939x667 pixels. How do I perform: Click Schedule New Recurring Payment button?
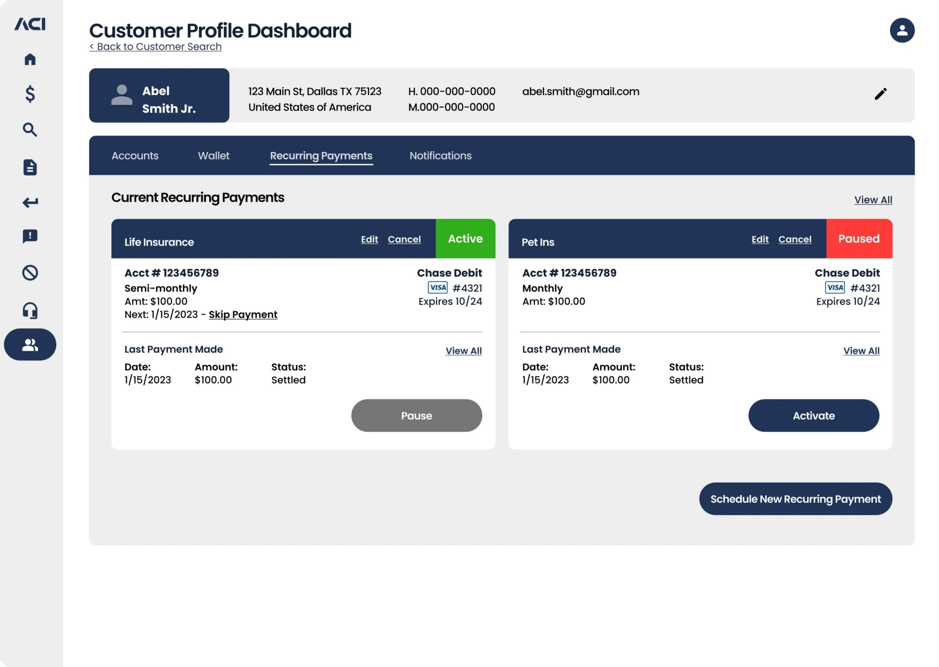[795, 499]
